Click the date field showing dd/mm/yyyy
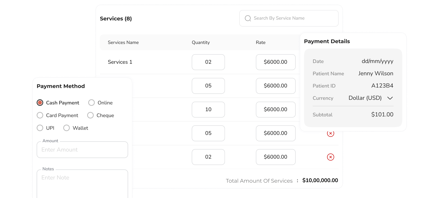The height and width of the screenshot is (198, 439). [x=377, y=61]
